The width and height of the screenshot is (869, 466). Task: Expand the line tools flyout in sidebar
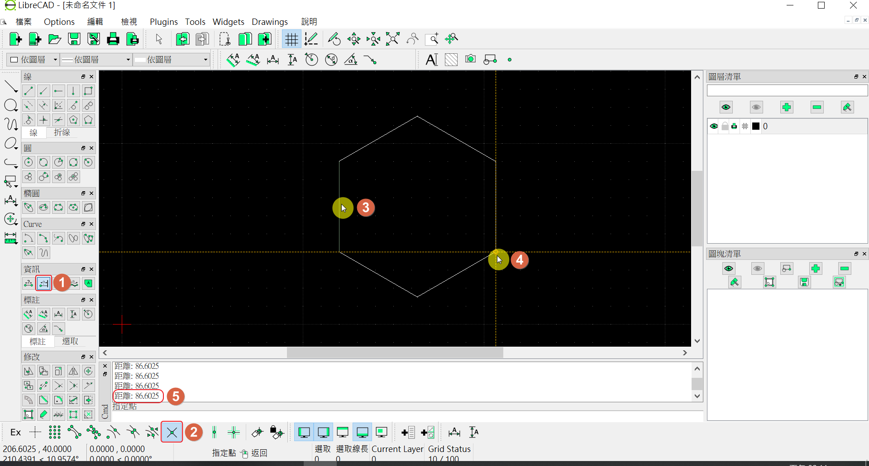[x=11, y=87]
